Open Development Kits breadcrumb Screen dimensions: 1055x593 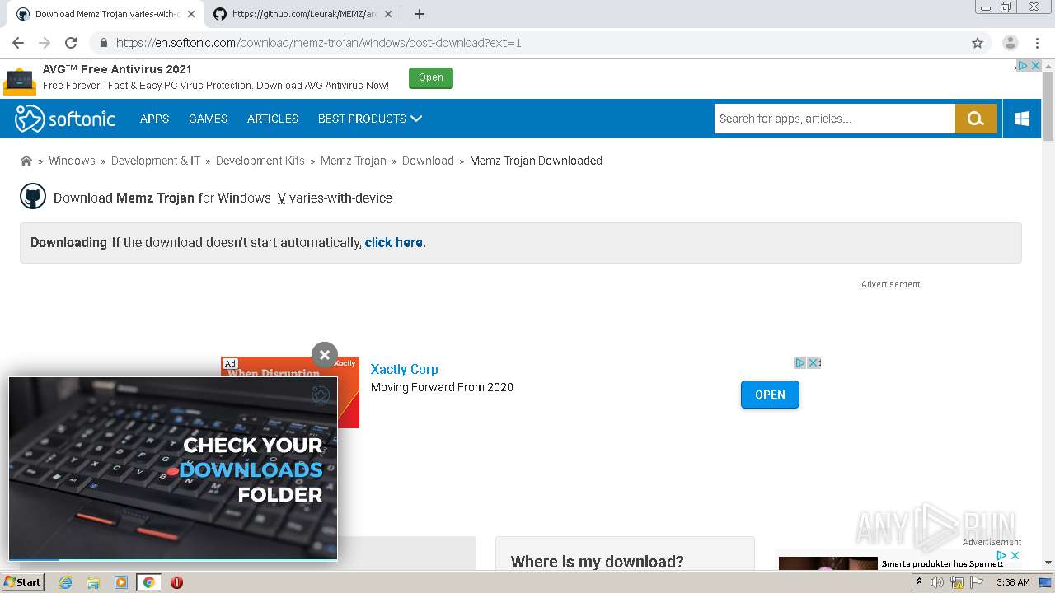click(260, 161)
